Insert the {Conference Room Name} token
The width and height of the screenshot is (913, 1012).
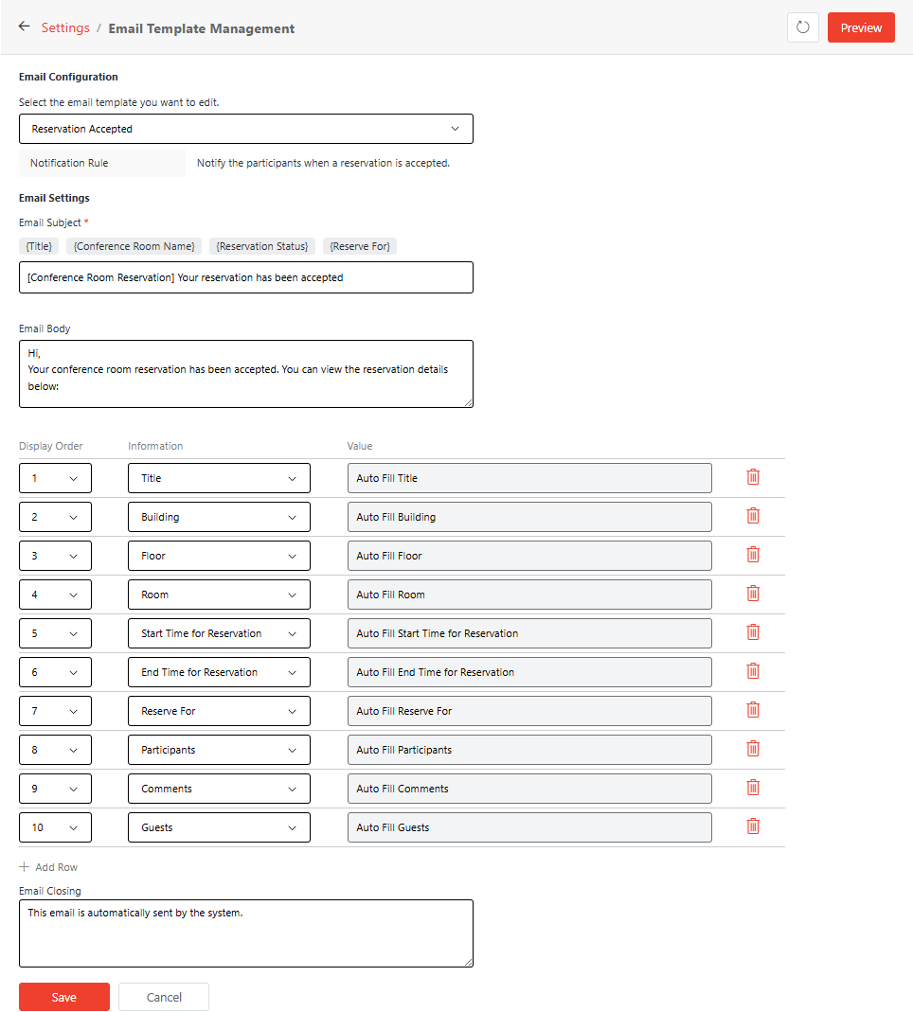point(133,245)
